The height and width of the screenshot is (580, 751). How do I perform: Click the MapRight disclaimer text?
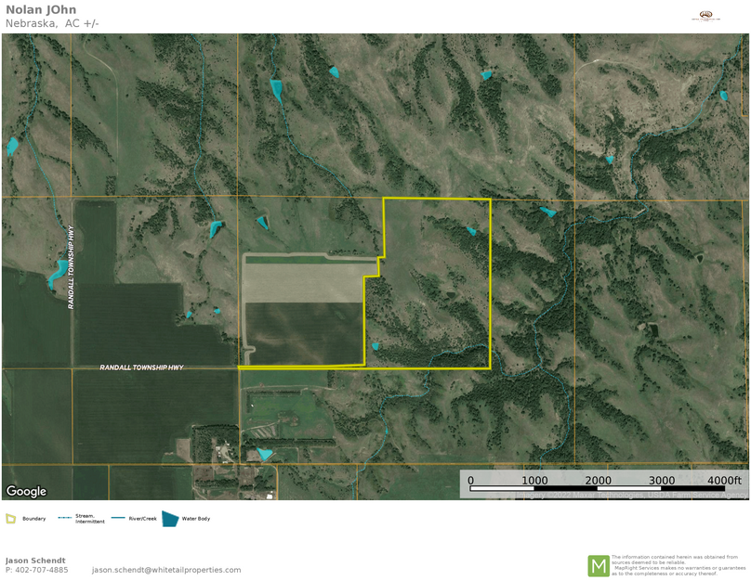pos(678,565)
